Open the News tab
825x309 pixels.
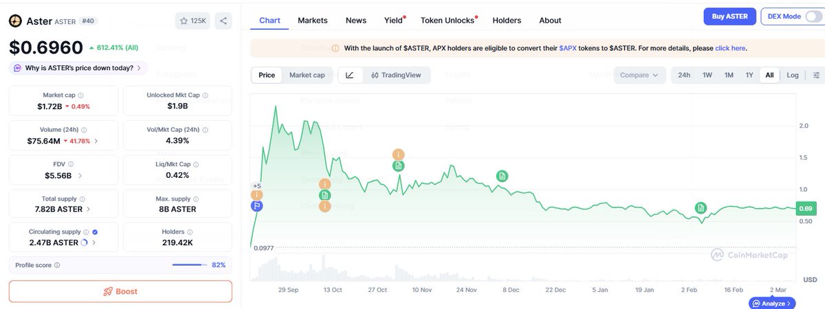(356, 20)
